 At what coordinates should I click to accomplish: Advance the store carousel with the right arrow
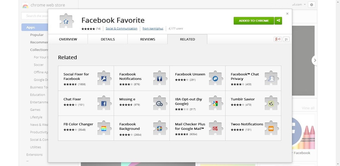315,60
